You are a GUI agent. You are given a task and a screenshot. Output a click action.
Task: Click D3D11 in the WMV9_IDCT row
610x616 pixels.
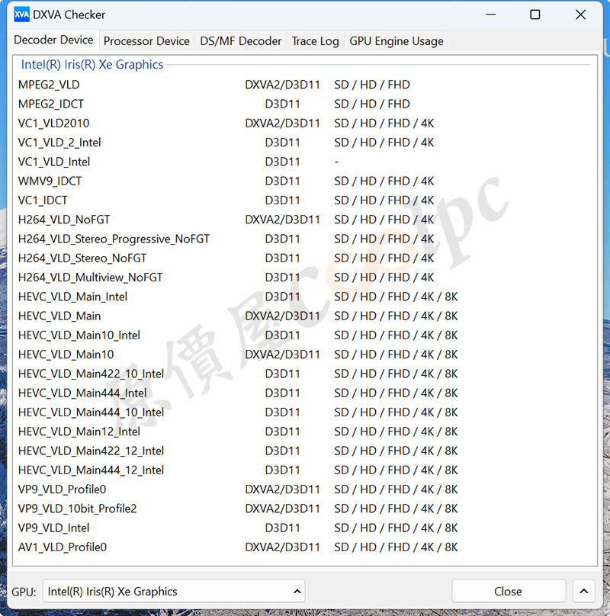click(x=283, y=181)
